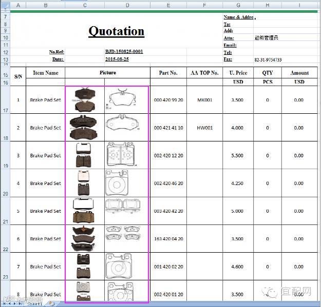Click unit price 4.250

[237, 183]
